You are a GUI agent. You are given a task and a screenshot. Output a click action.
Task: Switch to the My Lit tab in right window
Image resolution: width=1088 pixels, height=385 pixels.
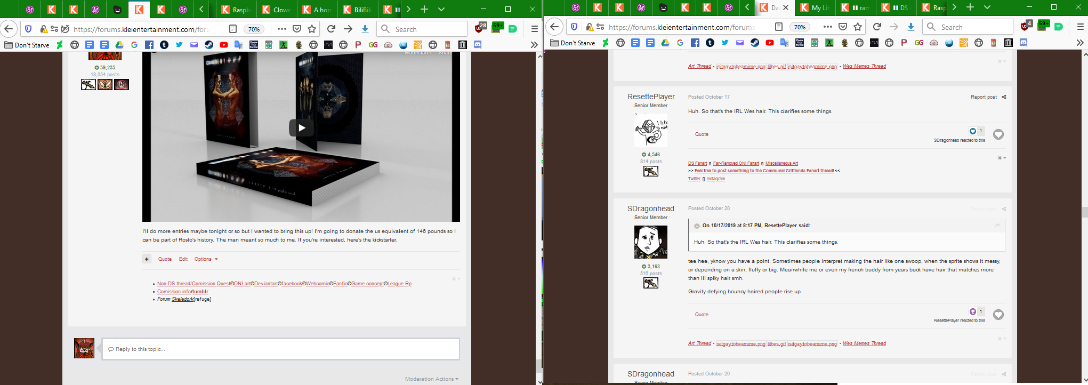pos(815,7)
